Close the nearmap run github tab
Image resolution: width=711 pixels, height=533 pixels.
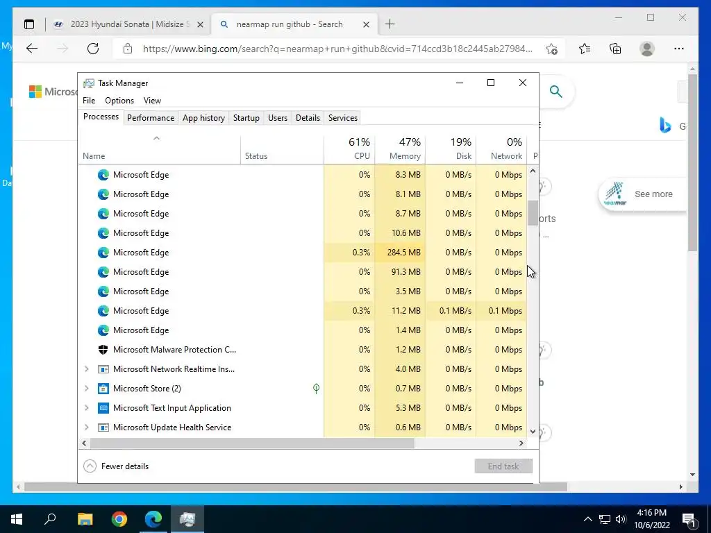[x=366, y=24]
